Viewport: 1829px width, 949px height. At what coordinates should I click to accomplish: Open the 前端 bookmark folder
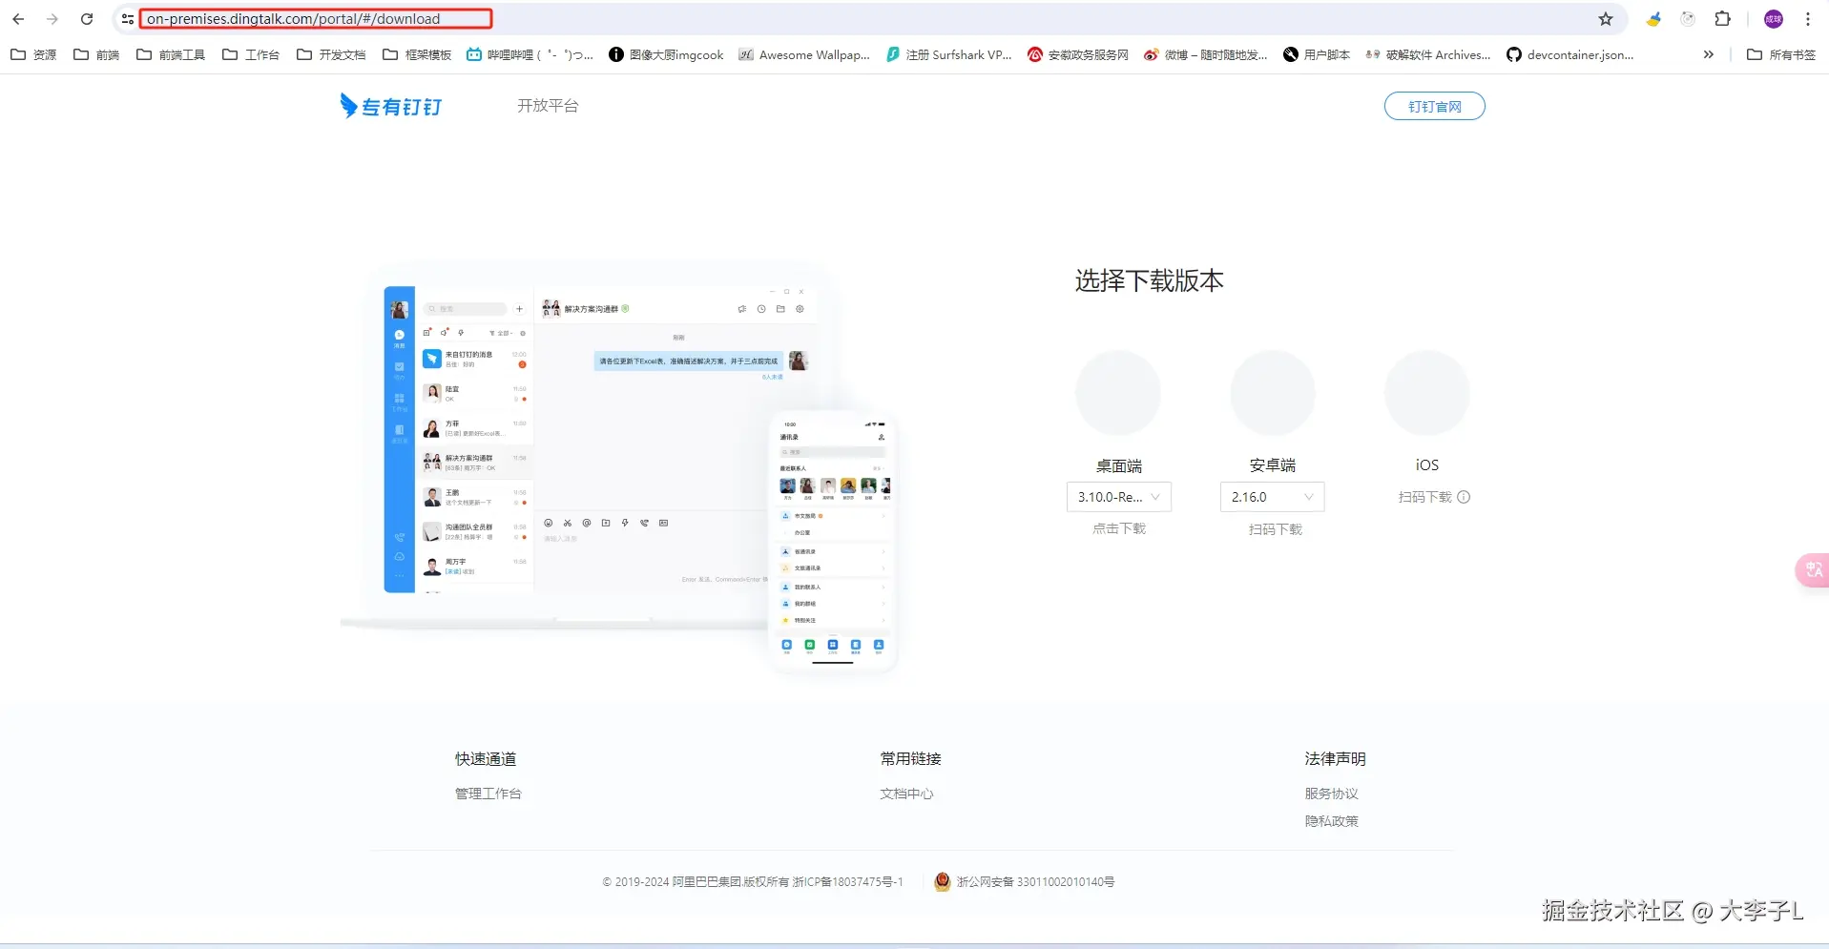coord(96,55)
